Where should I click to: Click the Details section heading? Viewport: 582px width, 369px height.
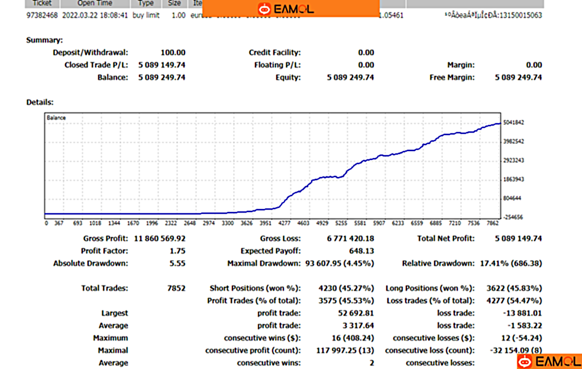(40, 102)
